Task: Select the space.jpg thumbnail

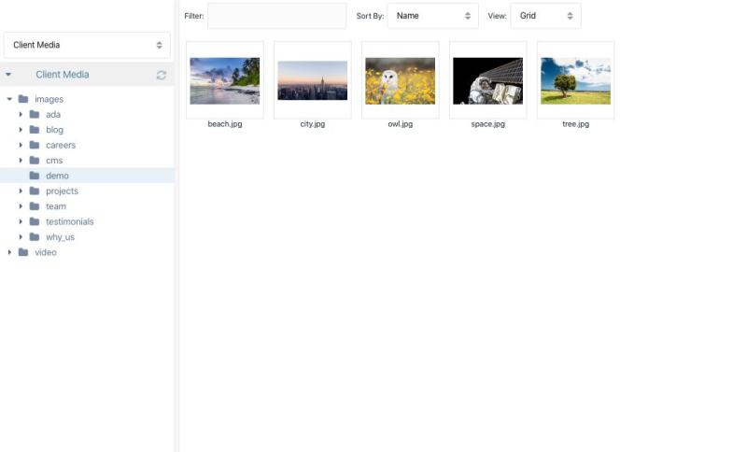Action: (x=487, y=80)
